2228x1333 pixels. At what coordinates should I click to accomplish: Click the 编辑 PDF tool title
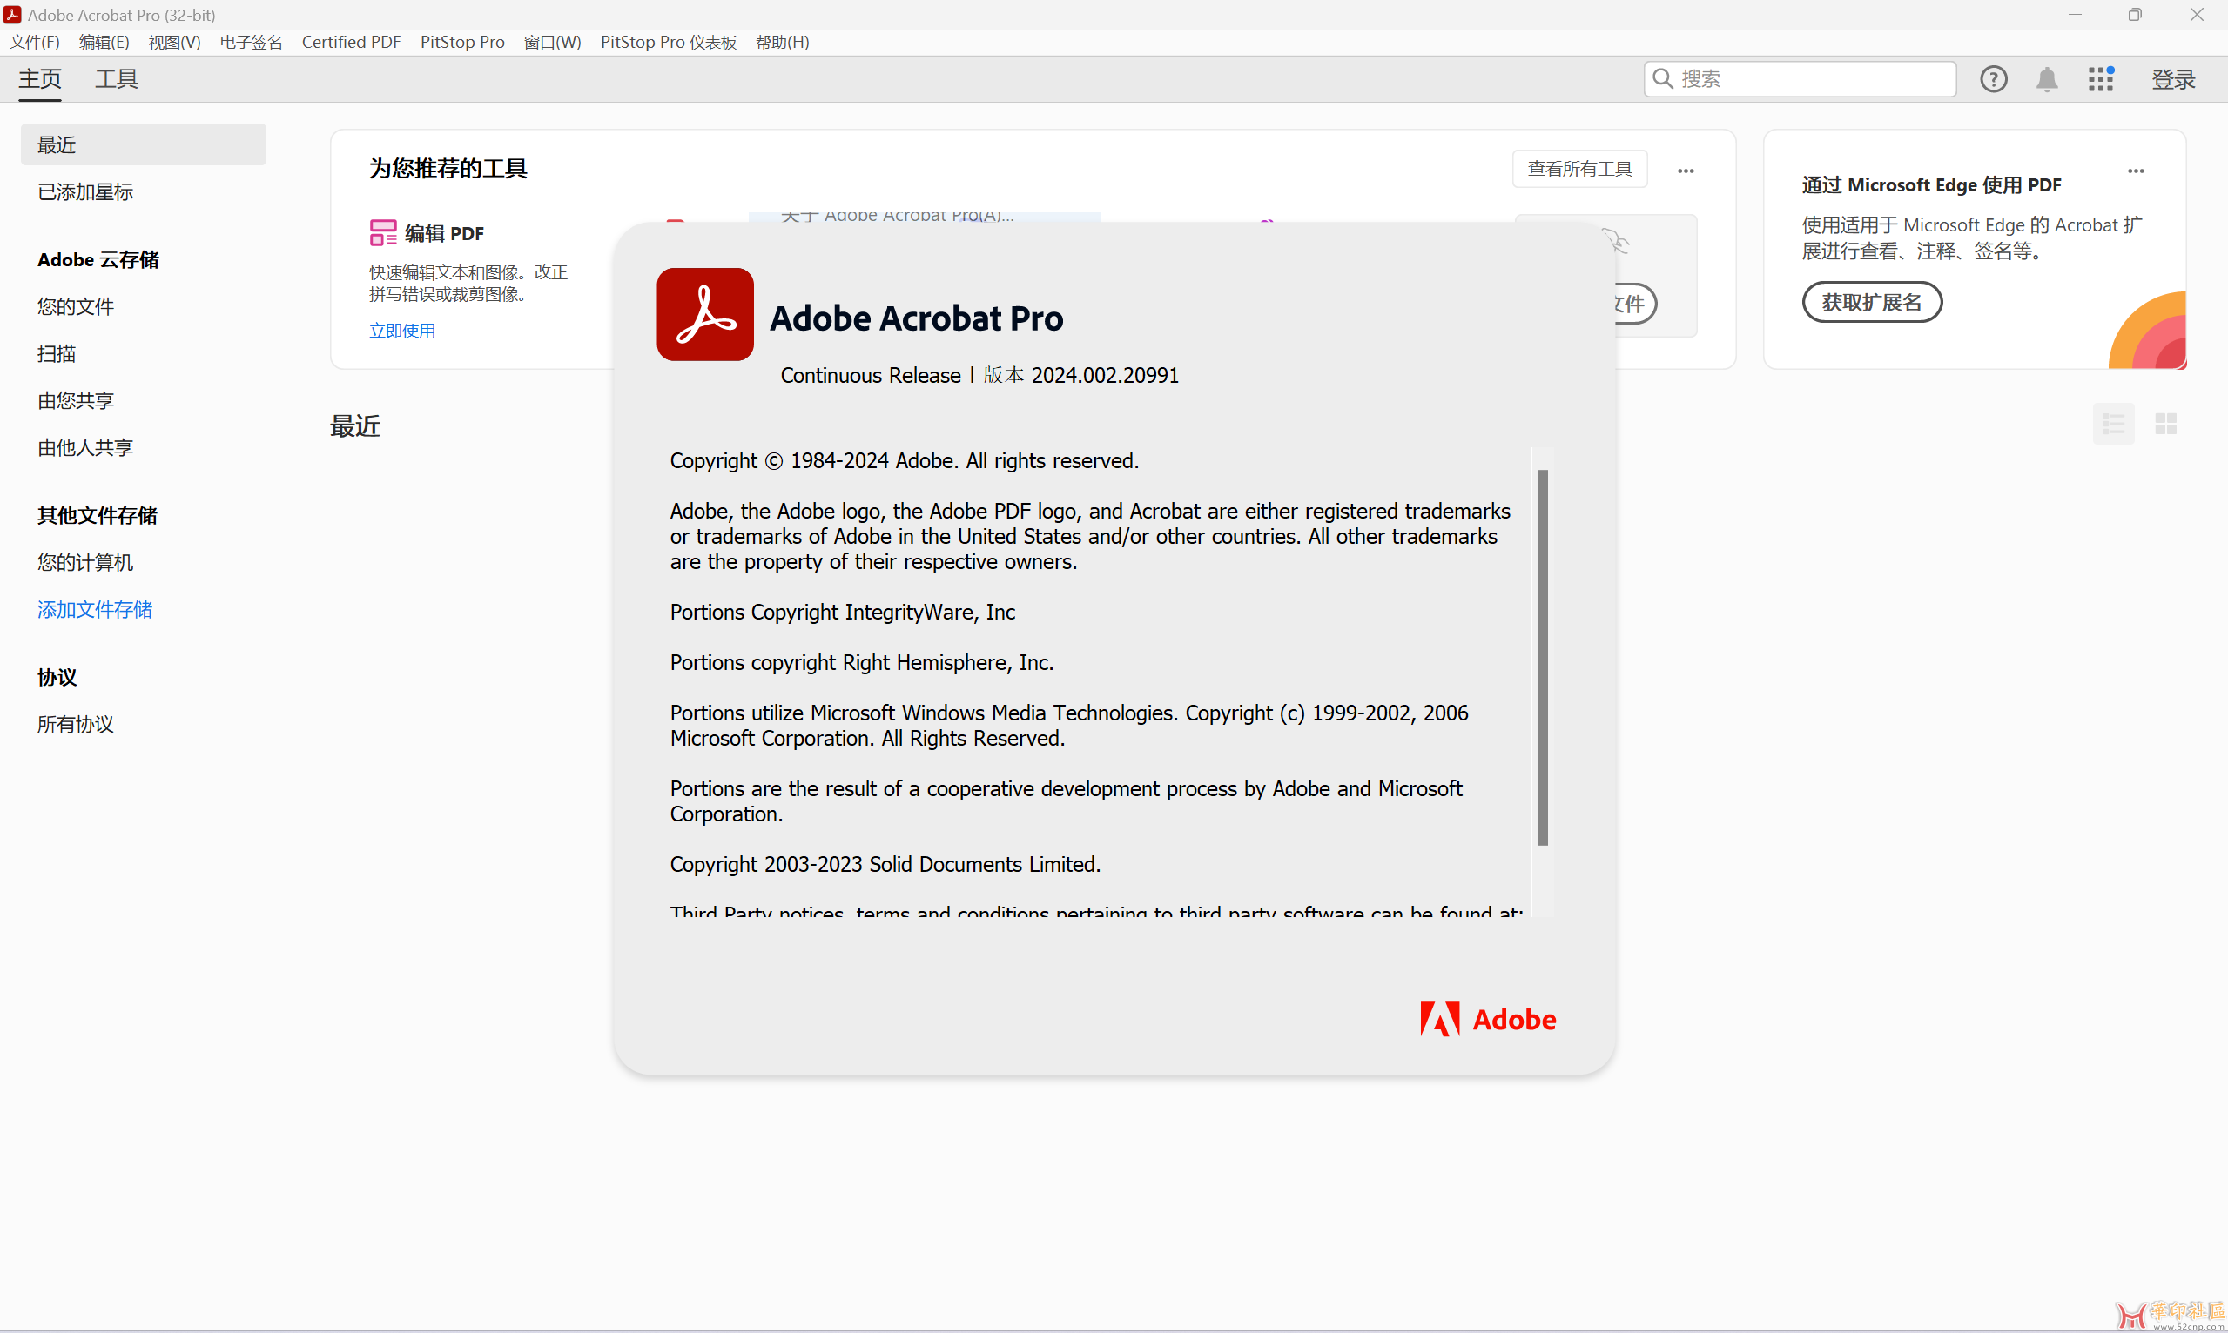444,233
